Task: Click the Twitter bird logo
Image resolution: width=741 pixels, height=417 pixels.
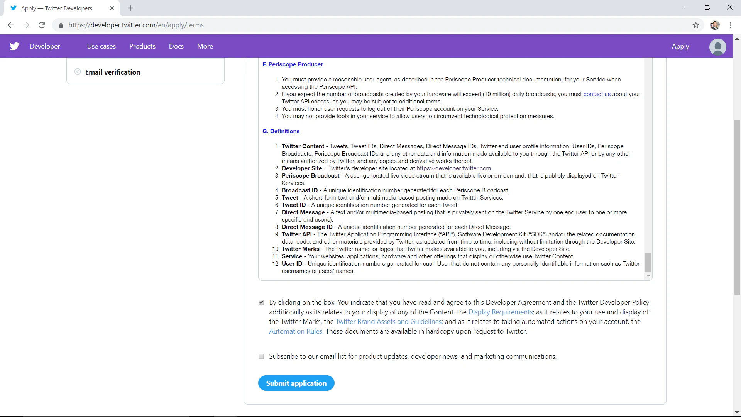Action: click(x=14, y=46)
